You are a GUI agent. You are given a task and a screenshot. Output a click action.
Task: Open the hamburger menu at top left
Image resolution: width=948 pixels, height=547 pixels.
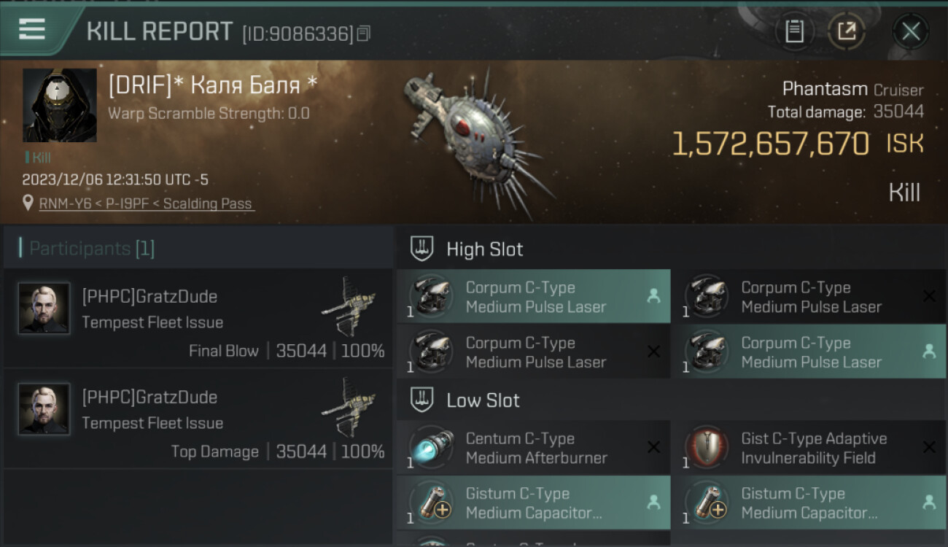point(32,29)
